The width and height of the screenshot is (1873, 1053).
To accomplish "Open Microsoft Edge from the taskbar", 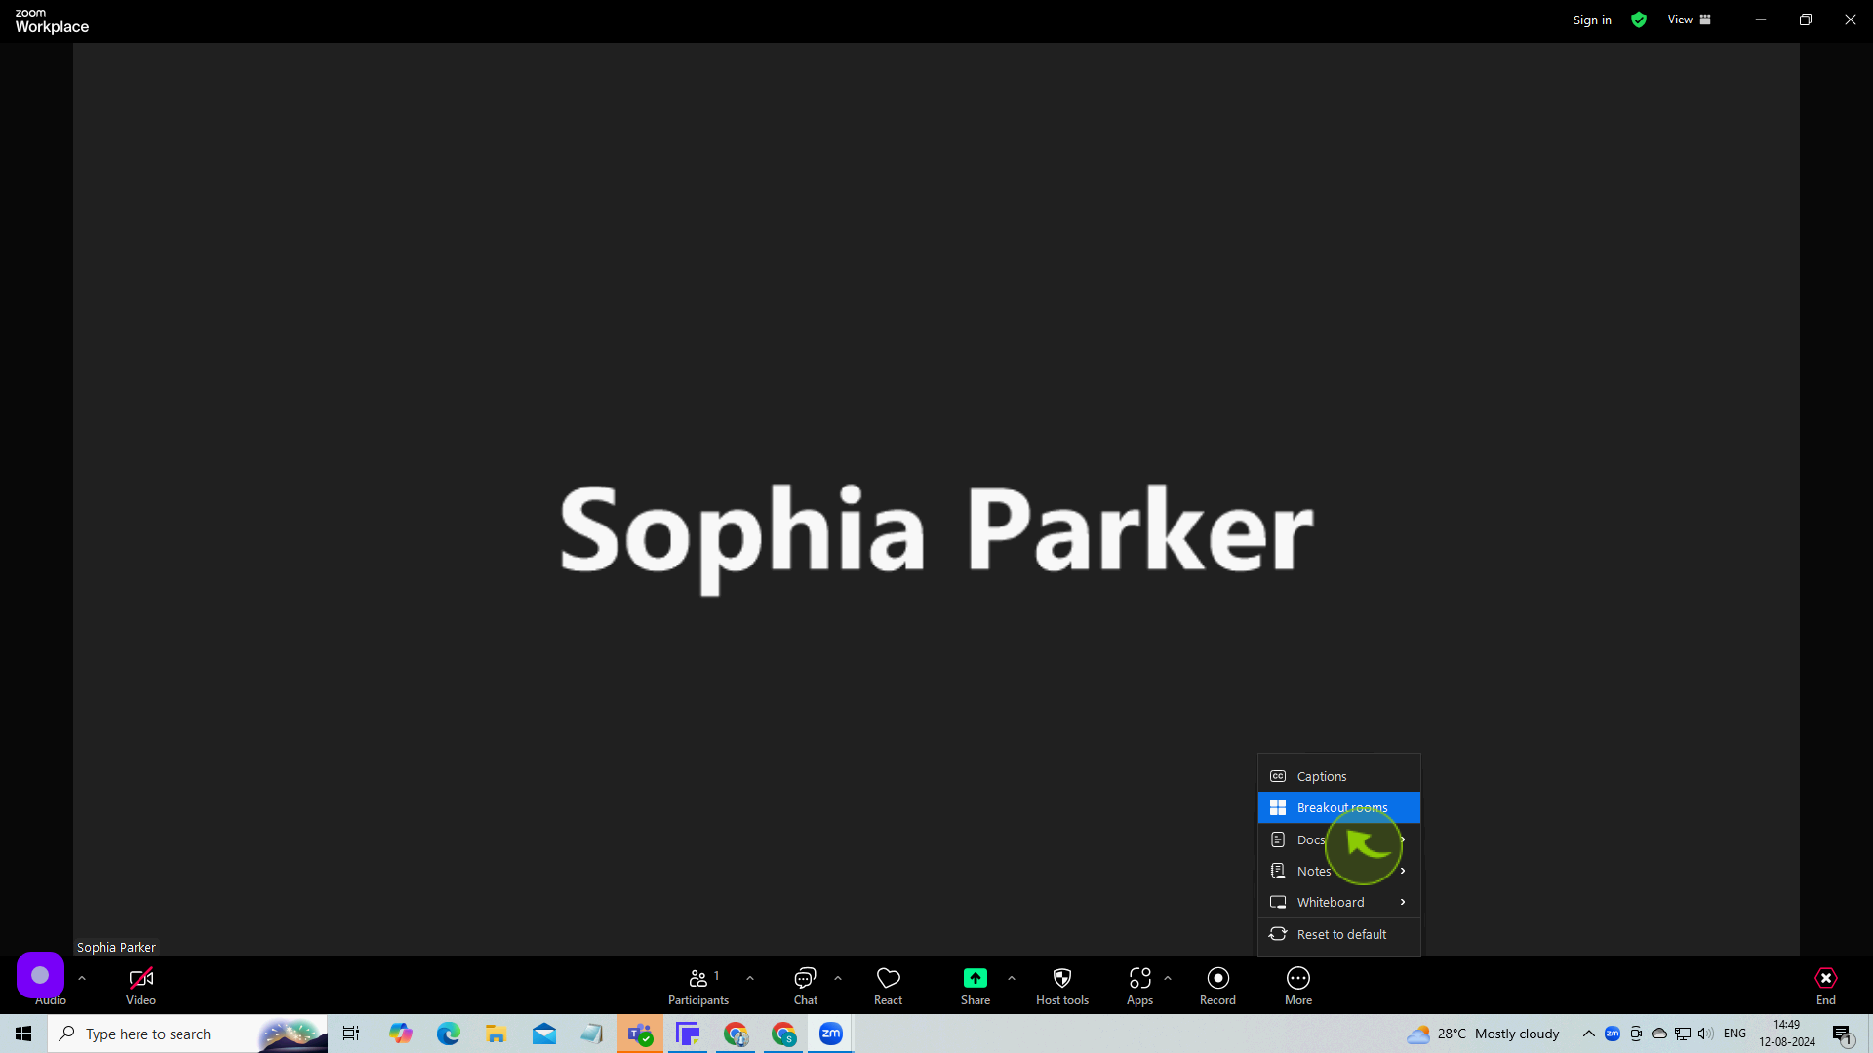I will tap(449, 1033).
